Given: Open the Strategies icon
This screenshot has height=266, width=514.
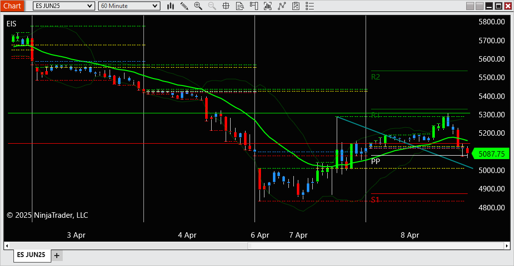Looking at the screenshot, I should [281, 6].
